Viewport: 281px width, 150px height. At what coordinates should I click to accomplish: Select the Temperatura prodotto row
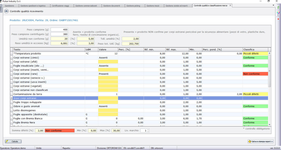[x=139, y=54]
